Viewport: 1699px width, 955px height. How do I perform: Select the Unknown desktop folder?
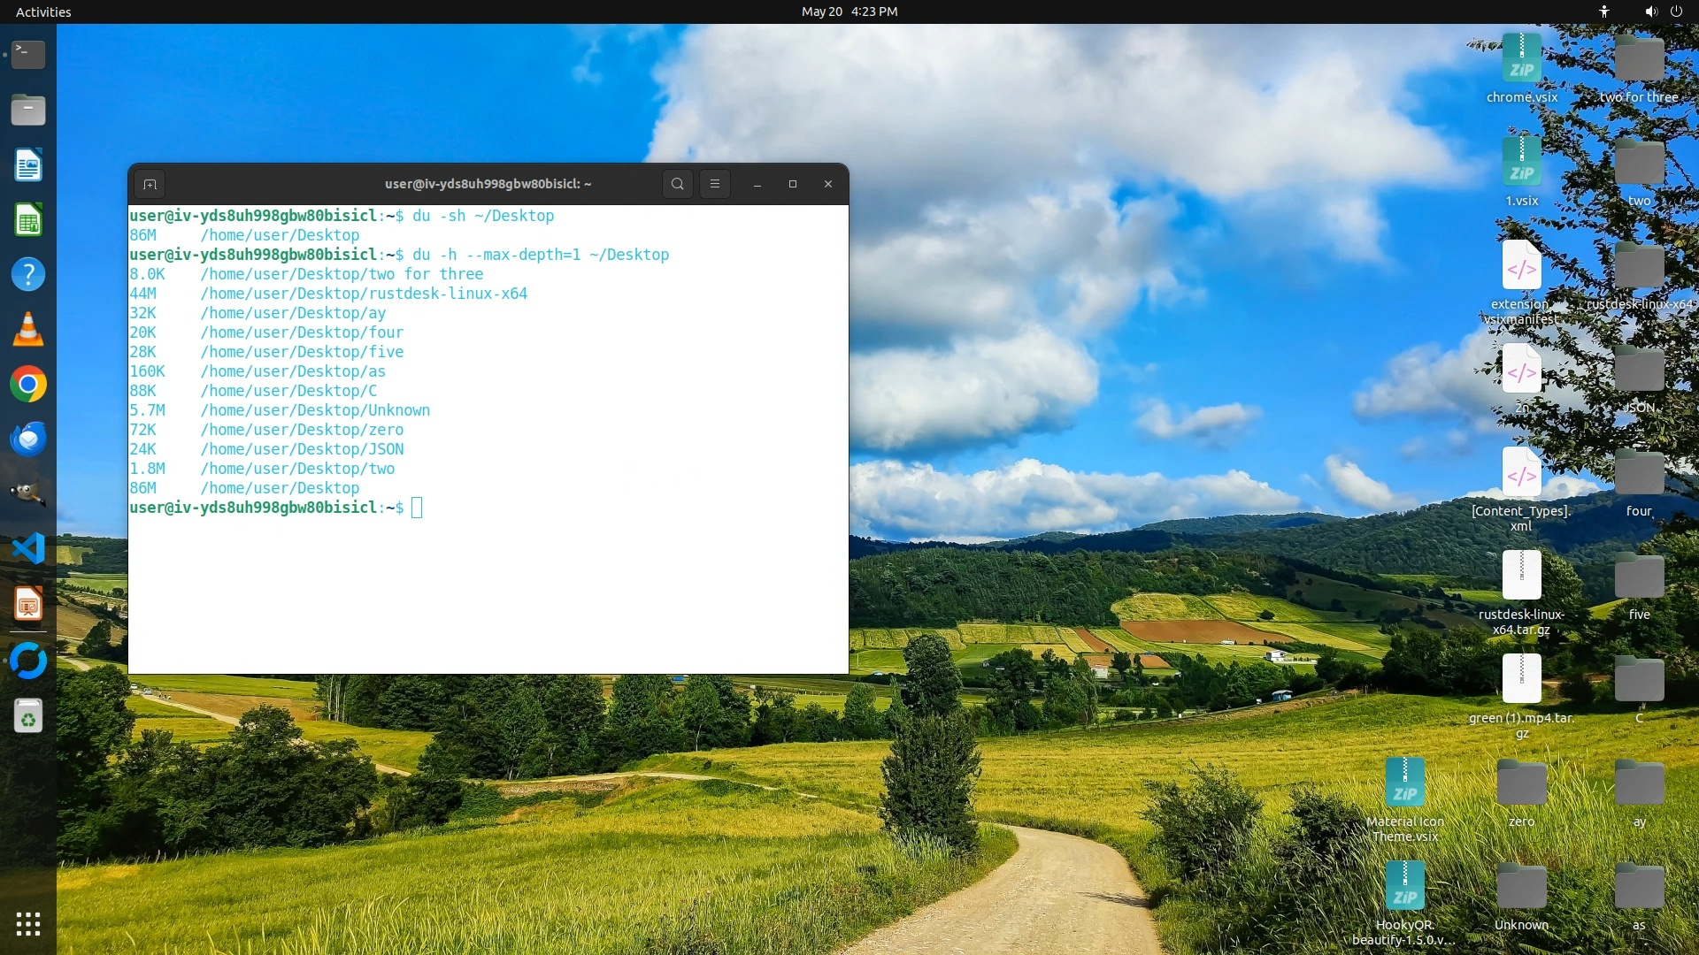coord(1521,887)
